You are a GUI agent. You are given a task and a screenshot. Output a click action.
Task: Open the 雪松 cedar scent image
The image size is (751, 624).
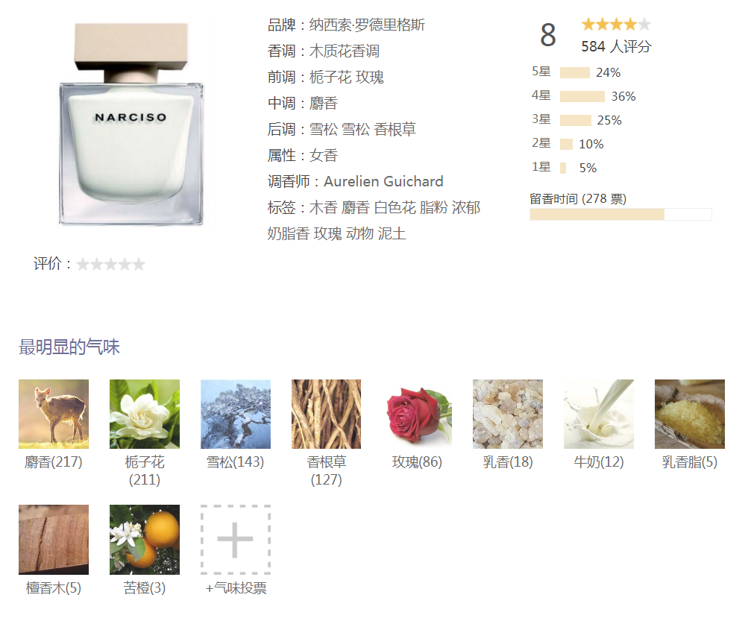coord(236,414)
